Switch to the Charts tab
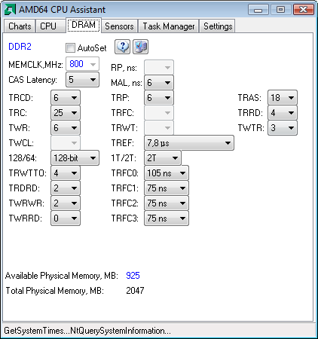The height and width of the screenshot is (339, 318). coord(20,26)
